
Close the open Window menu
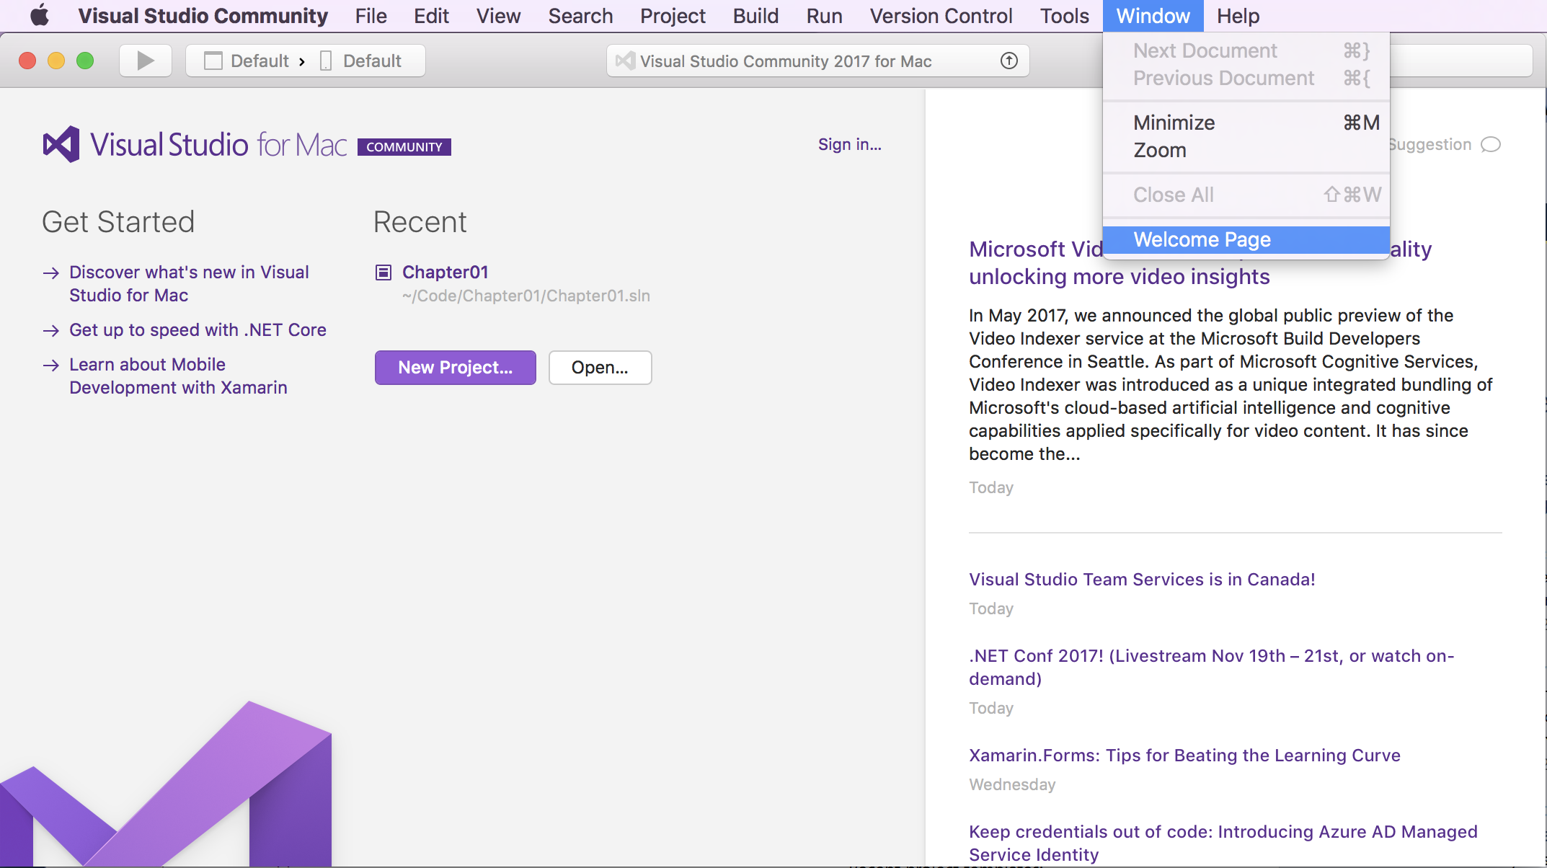tap(1153, 16)
